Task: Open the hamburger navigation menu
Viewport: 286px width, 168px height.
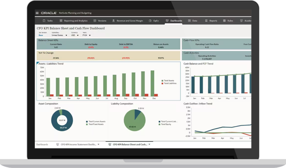Action: tap(37, 13)
